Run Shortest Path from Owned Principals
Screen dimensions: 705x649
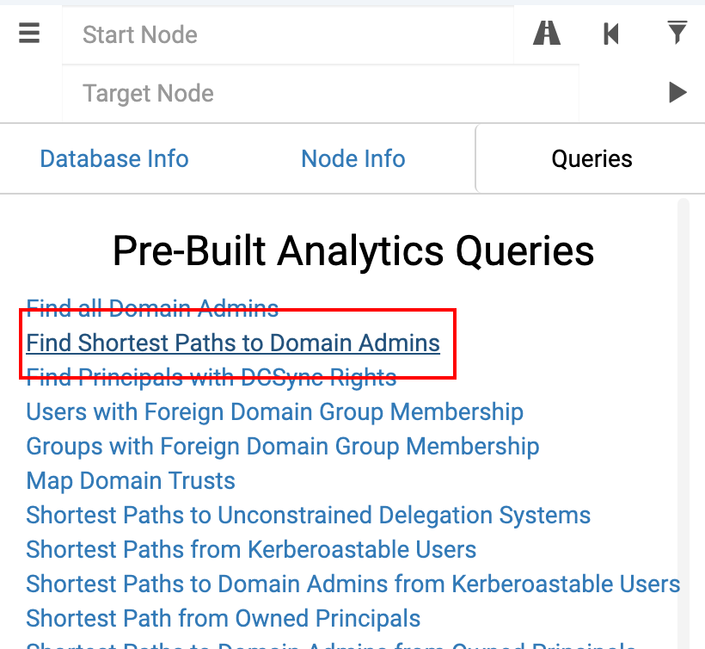point(224,618)
